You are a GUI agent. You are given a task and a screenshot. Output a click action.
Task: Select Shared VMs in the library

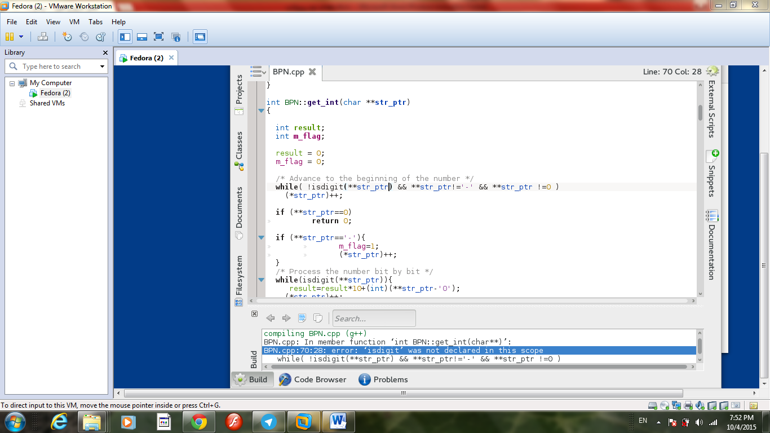coord(47,103)
